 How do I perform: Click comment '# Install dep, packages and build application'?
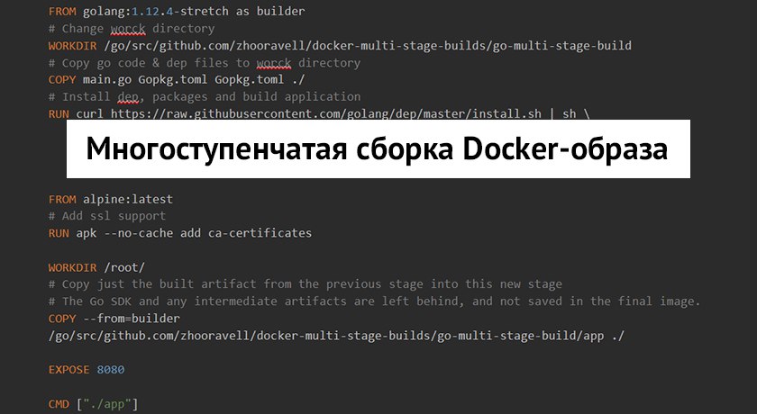pyautogui.click(x=205, y=96)
